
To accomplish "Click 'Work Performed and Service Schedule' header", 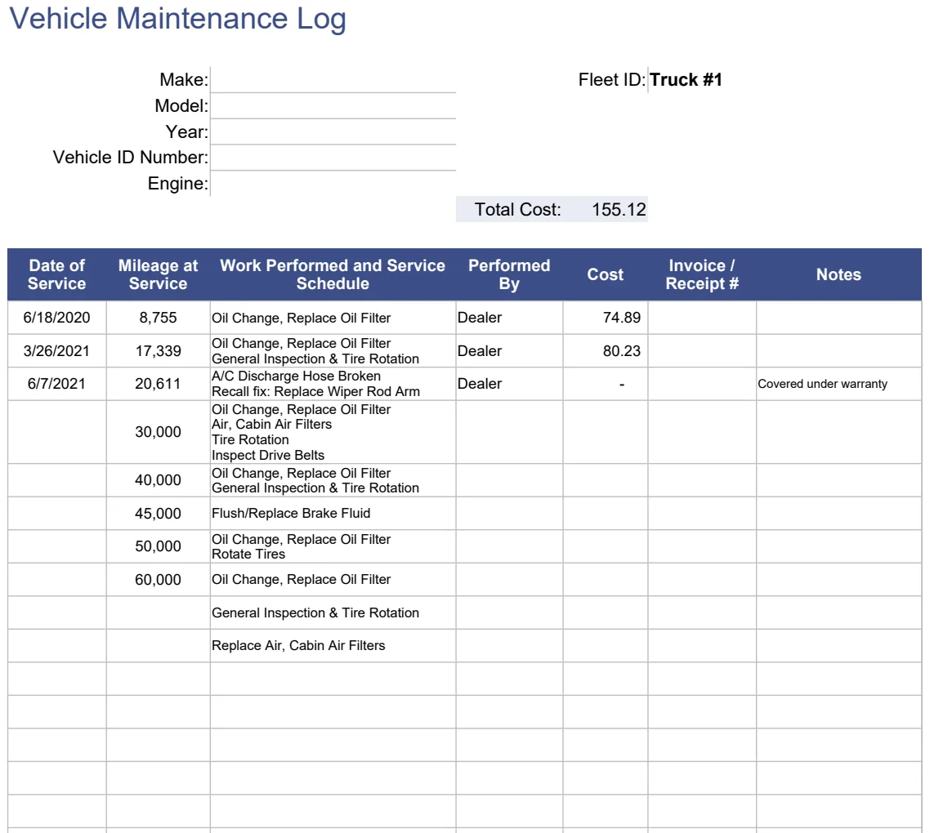I will (x=333, y=274).
